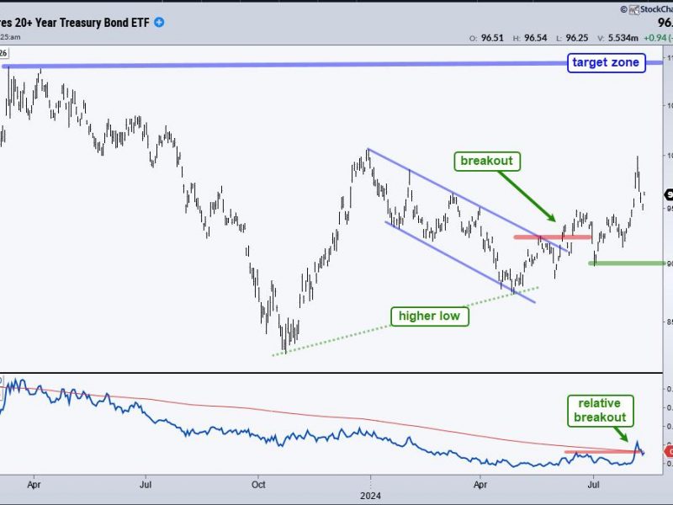The width and height of the screenshot is (673, 505).
Task: Select the 'breakout' annotation label on price chart
Action: tap(487, 161)
